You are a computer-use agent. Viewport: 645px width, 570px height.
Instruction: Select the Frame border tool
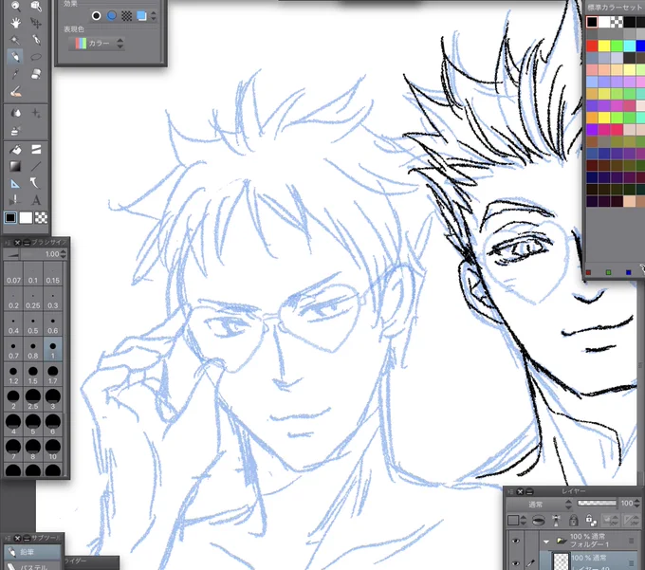tap(36, 149)
